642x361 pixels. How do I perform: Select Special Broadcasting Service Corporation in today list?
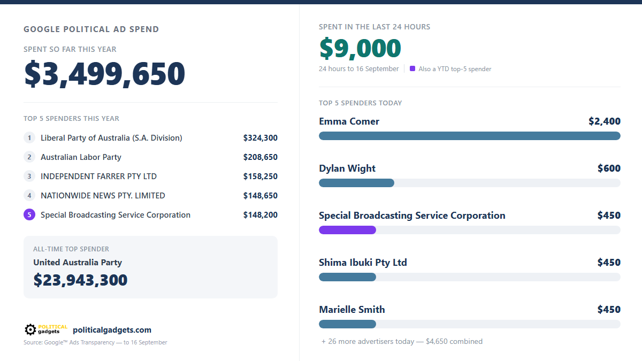412,216
